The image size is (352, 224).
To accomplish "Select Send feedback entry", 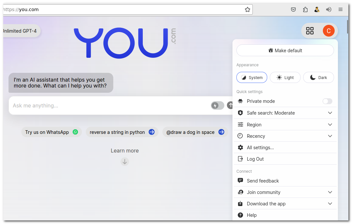I will tap(285, 181).
